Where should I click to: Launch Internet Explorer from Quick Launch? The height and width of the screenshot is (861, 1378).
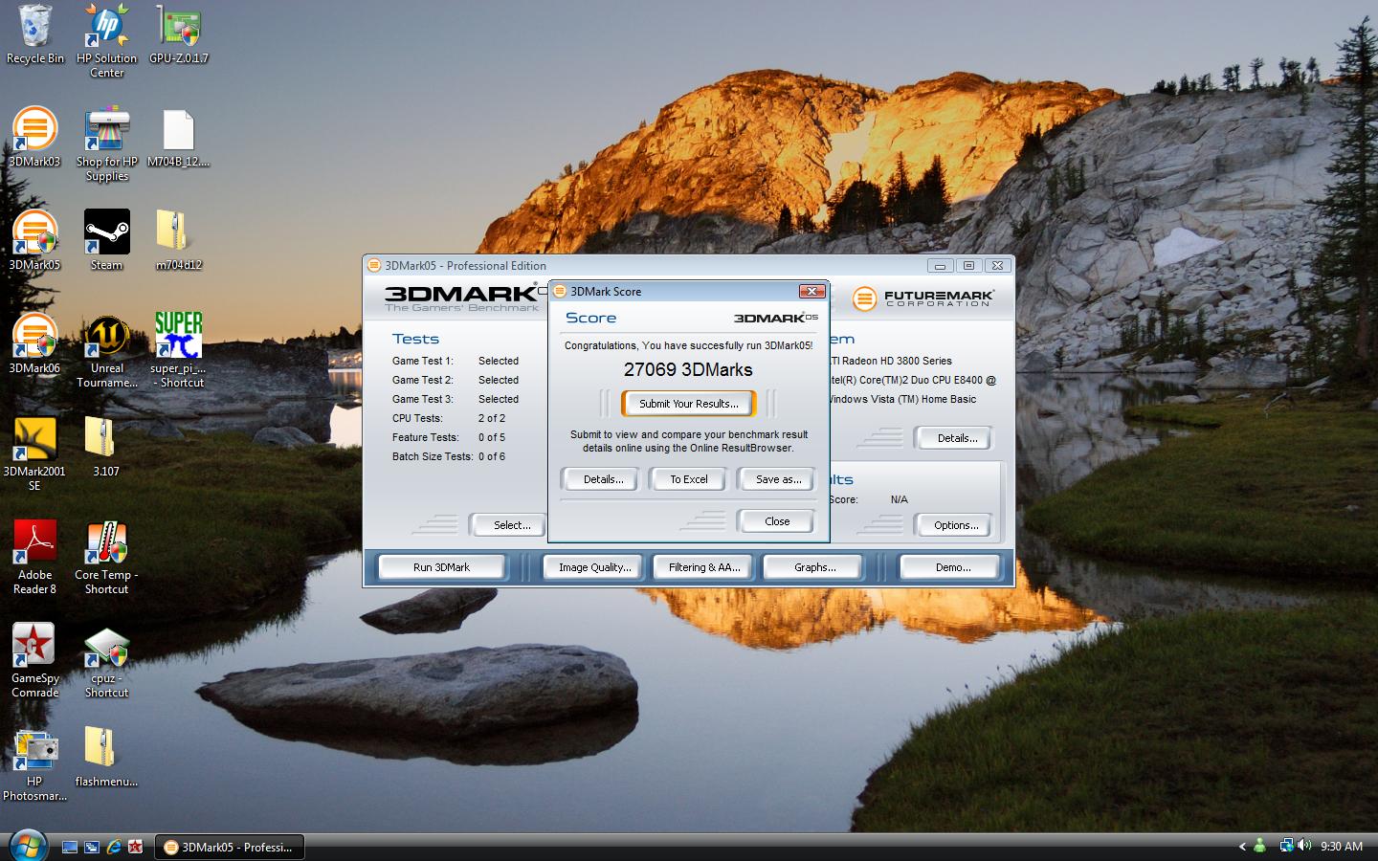click(x=114, y=847)
